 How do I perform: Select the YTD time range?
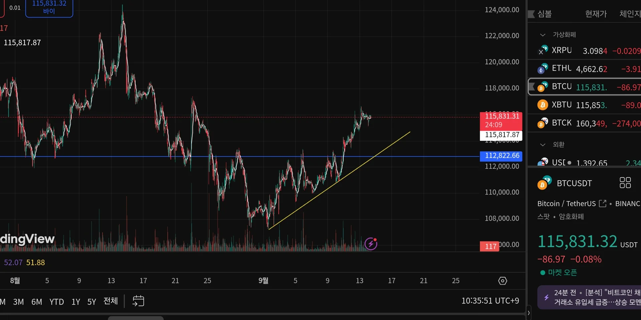click(x=56, y=302)
